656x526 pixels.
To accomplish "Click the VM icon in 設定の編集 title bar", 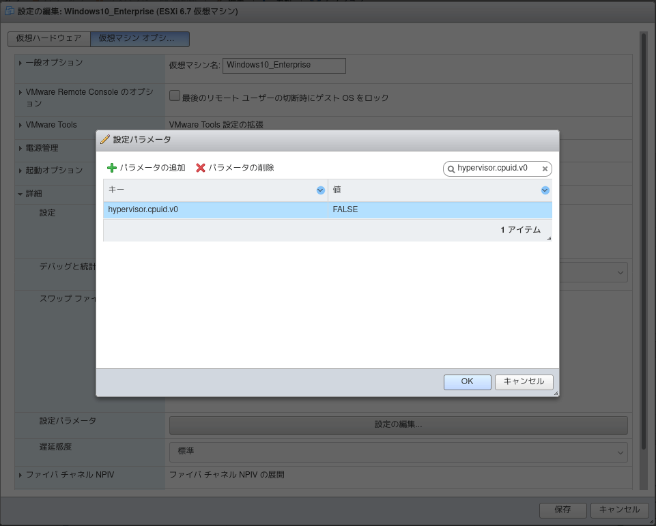I will [9, 11].
